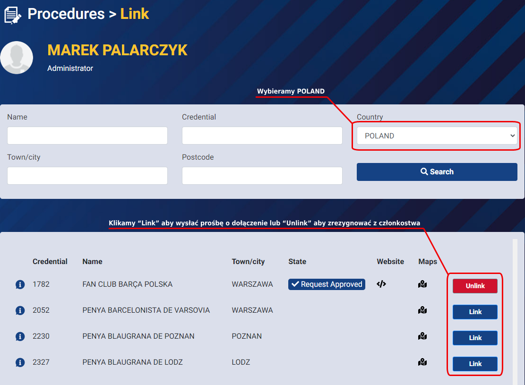Link to Penya Blaugrana de Lodz

click(475, 364)
